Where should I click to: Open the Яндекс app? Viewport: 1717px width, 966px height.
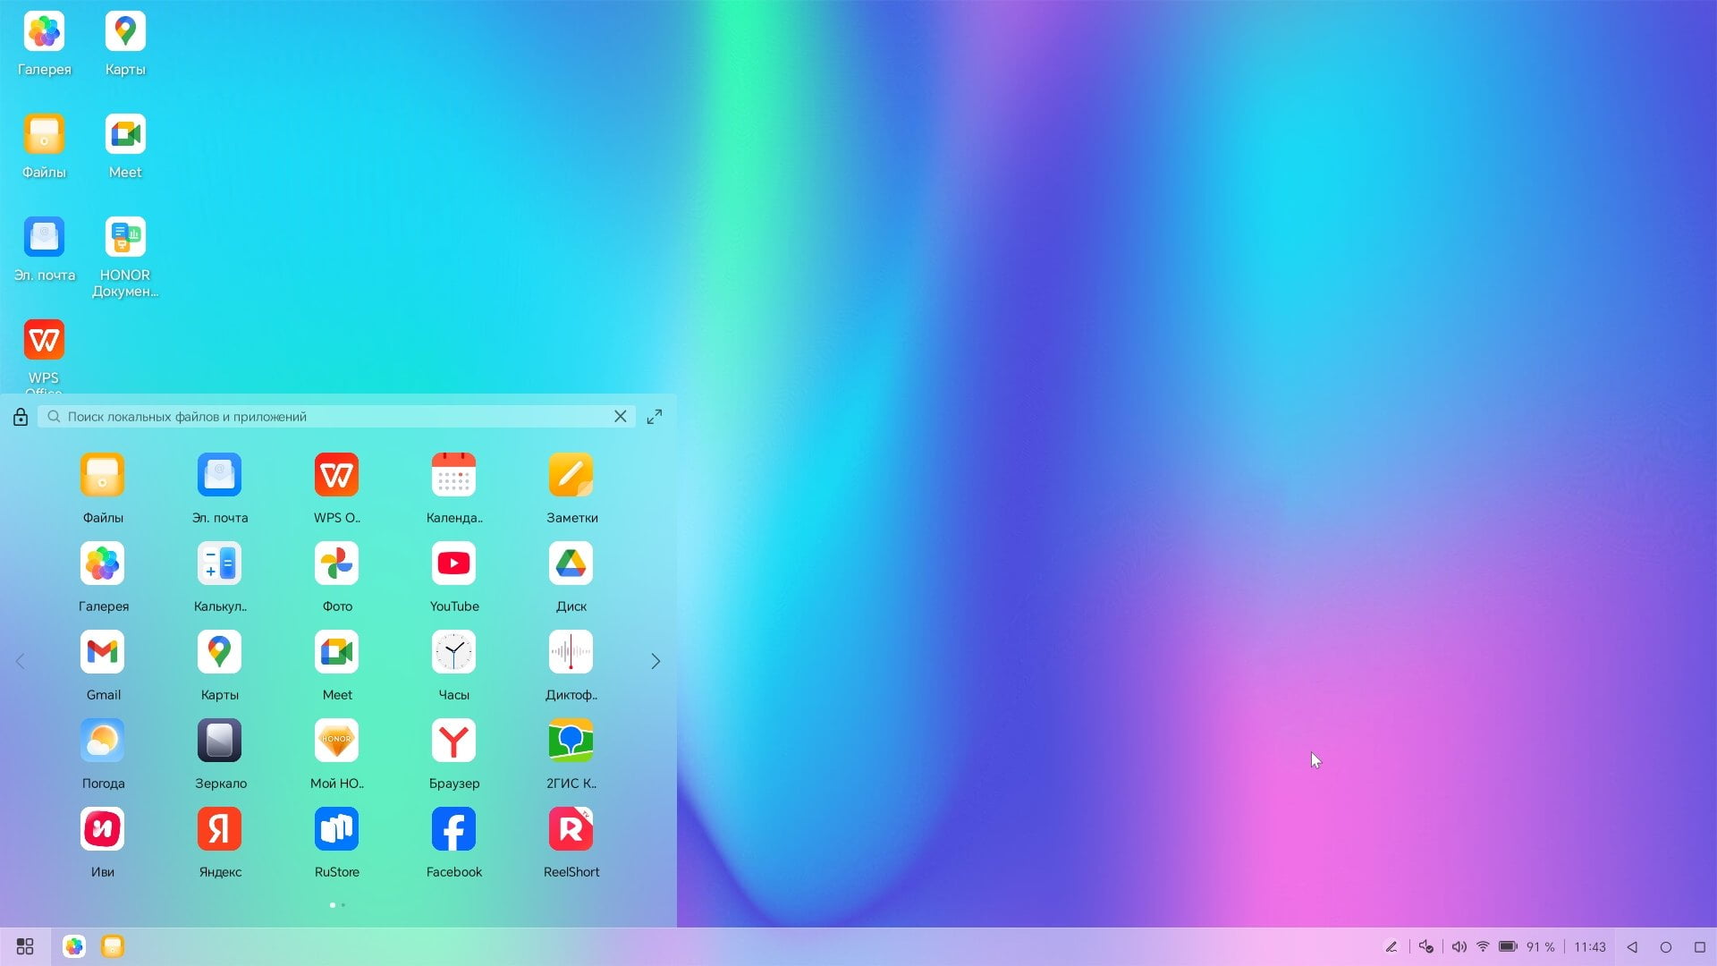pyautogui.click(x=220, y=842)
